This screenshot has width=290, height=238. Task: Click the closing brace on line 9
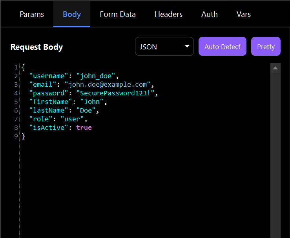coord(23,136)
